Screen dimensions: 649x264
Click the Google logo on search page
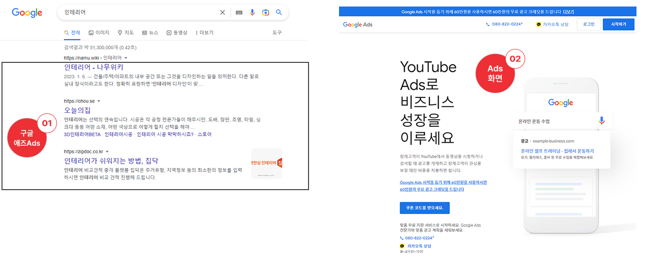27,12
